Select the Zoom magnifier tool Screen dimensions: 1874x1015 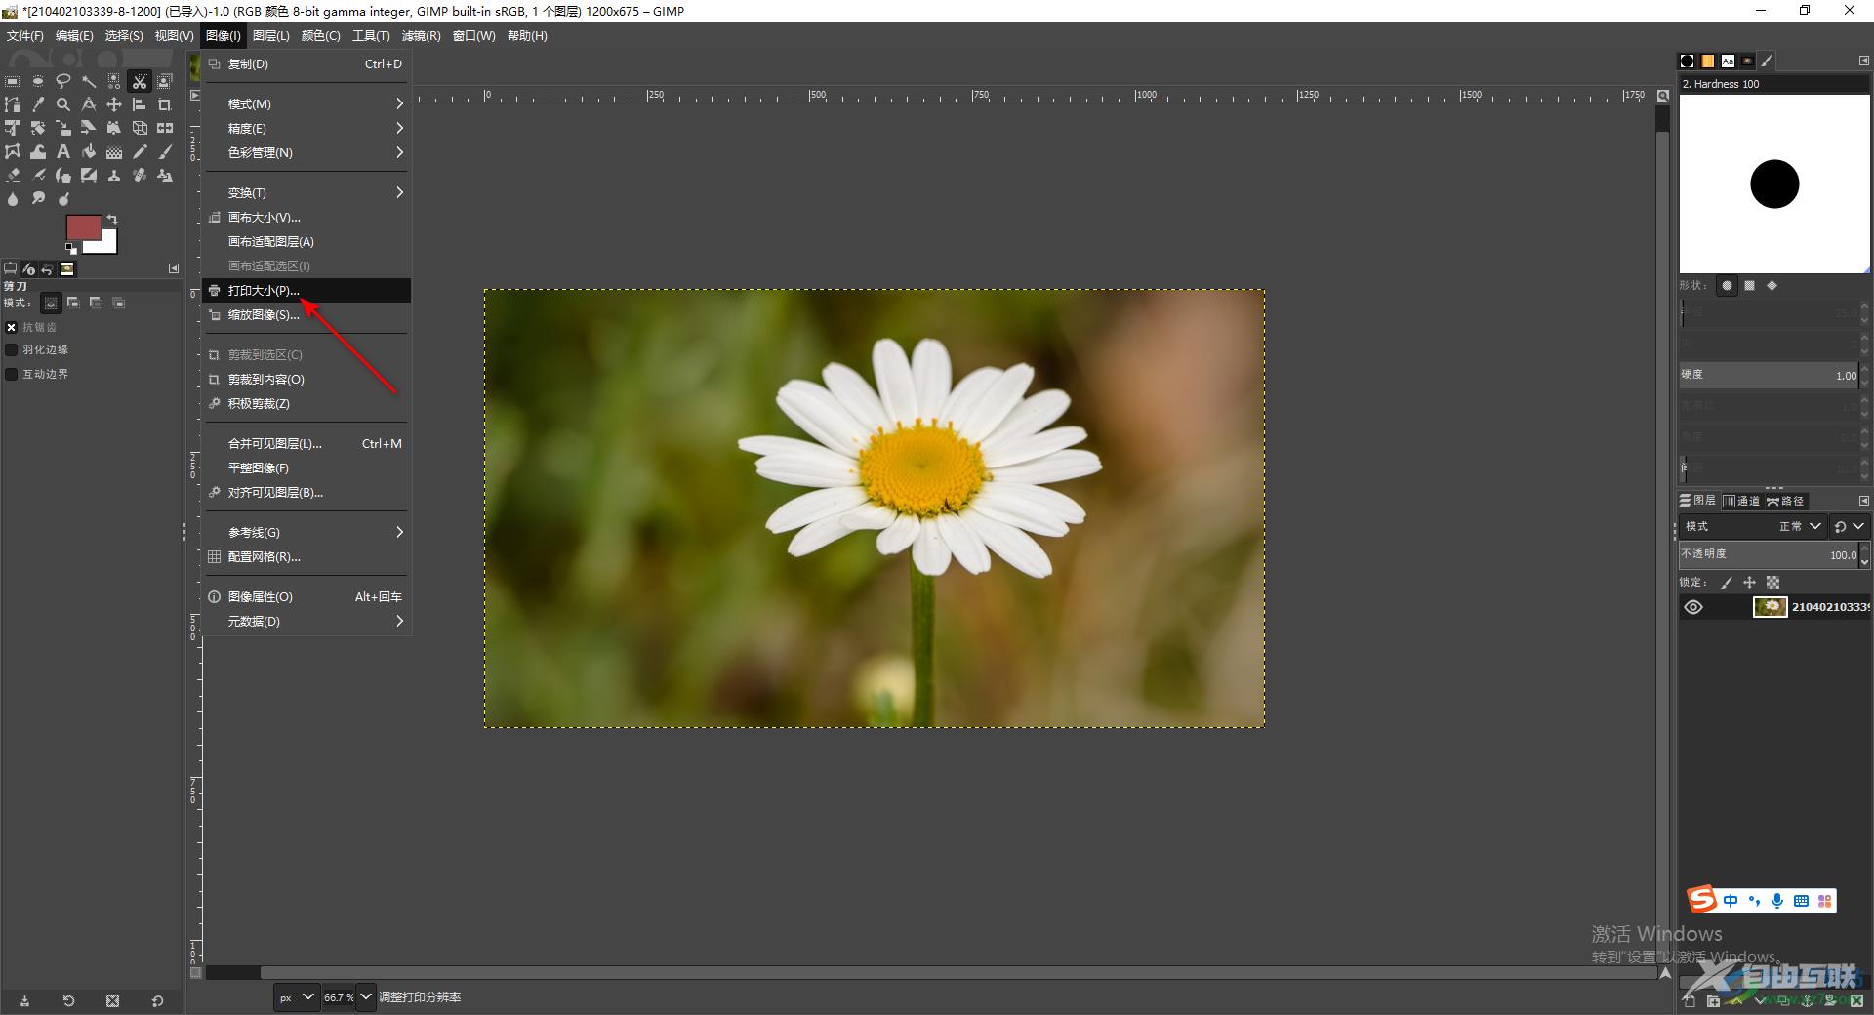click(x=63, y=104)
